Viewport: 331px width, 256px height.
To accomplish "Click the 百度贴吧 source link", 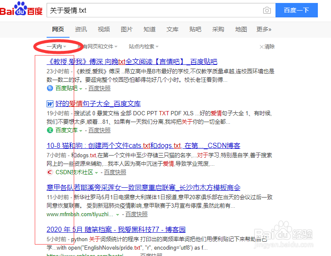I will [67, 88].
